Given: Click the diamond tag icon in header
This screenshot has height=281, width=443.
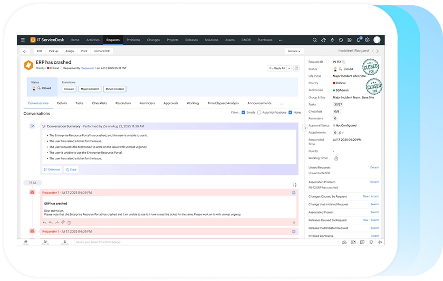Looking at the screenshot, I should (323, 40).
